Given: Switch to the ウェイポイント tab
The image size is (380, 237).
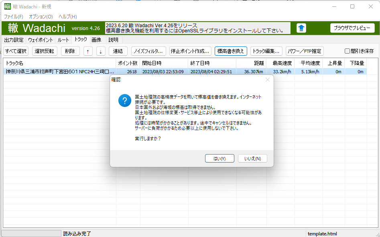Looking at the screenshot, I should (x=41, y=40).
